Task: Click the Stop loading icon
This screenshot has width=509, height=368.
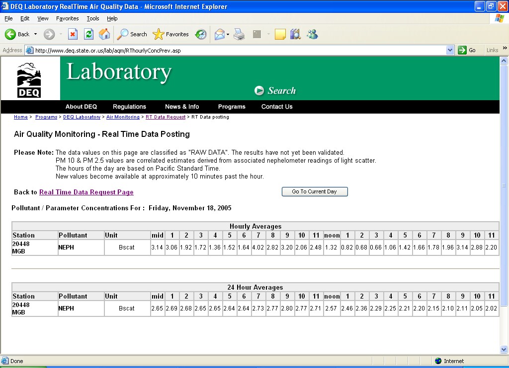Action: tap(73, 34)
